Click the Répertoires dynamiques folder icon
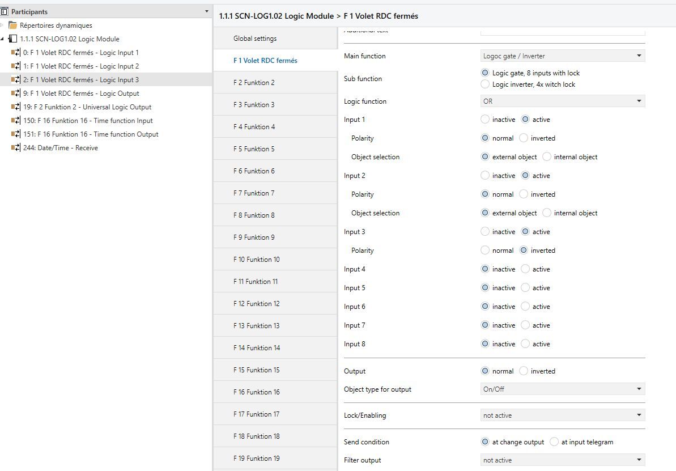 pyautogui.click(x=13, y=26)
